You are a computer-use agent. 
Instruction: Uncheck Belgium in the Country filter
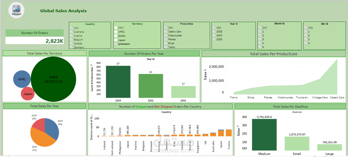71,39
